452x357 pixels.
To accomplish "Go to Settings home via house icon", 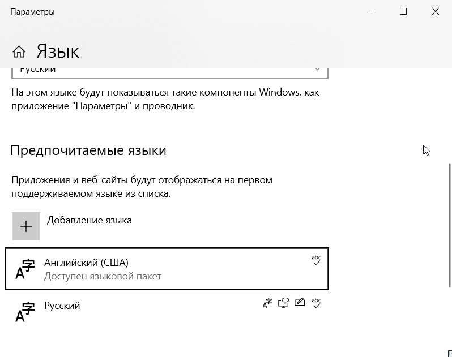I will (x=19, y=52).
